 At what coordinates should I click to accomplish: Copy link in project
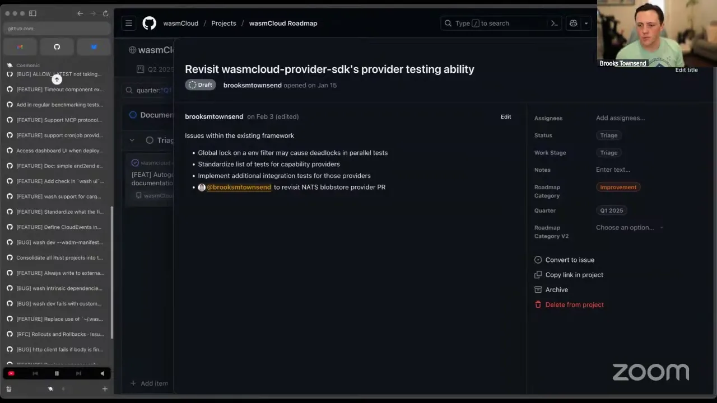(569, 275)
